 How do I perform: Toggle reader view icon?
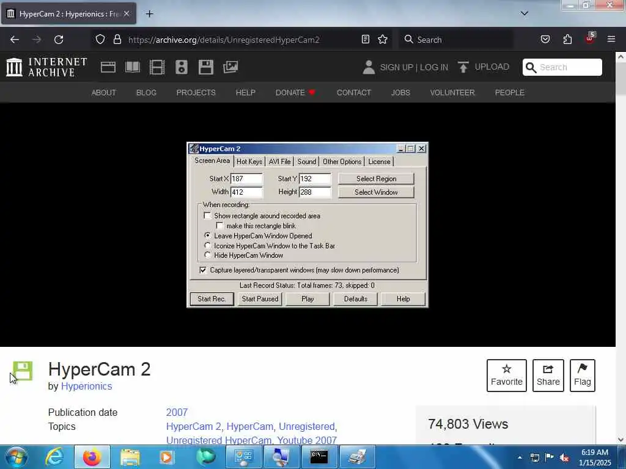(x=366, y=39)
